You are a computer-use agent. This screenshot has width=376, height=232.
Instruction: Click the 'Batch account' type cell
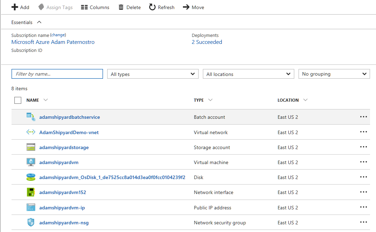tap(209, 117)
